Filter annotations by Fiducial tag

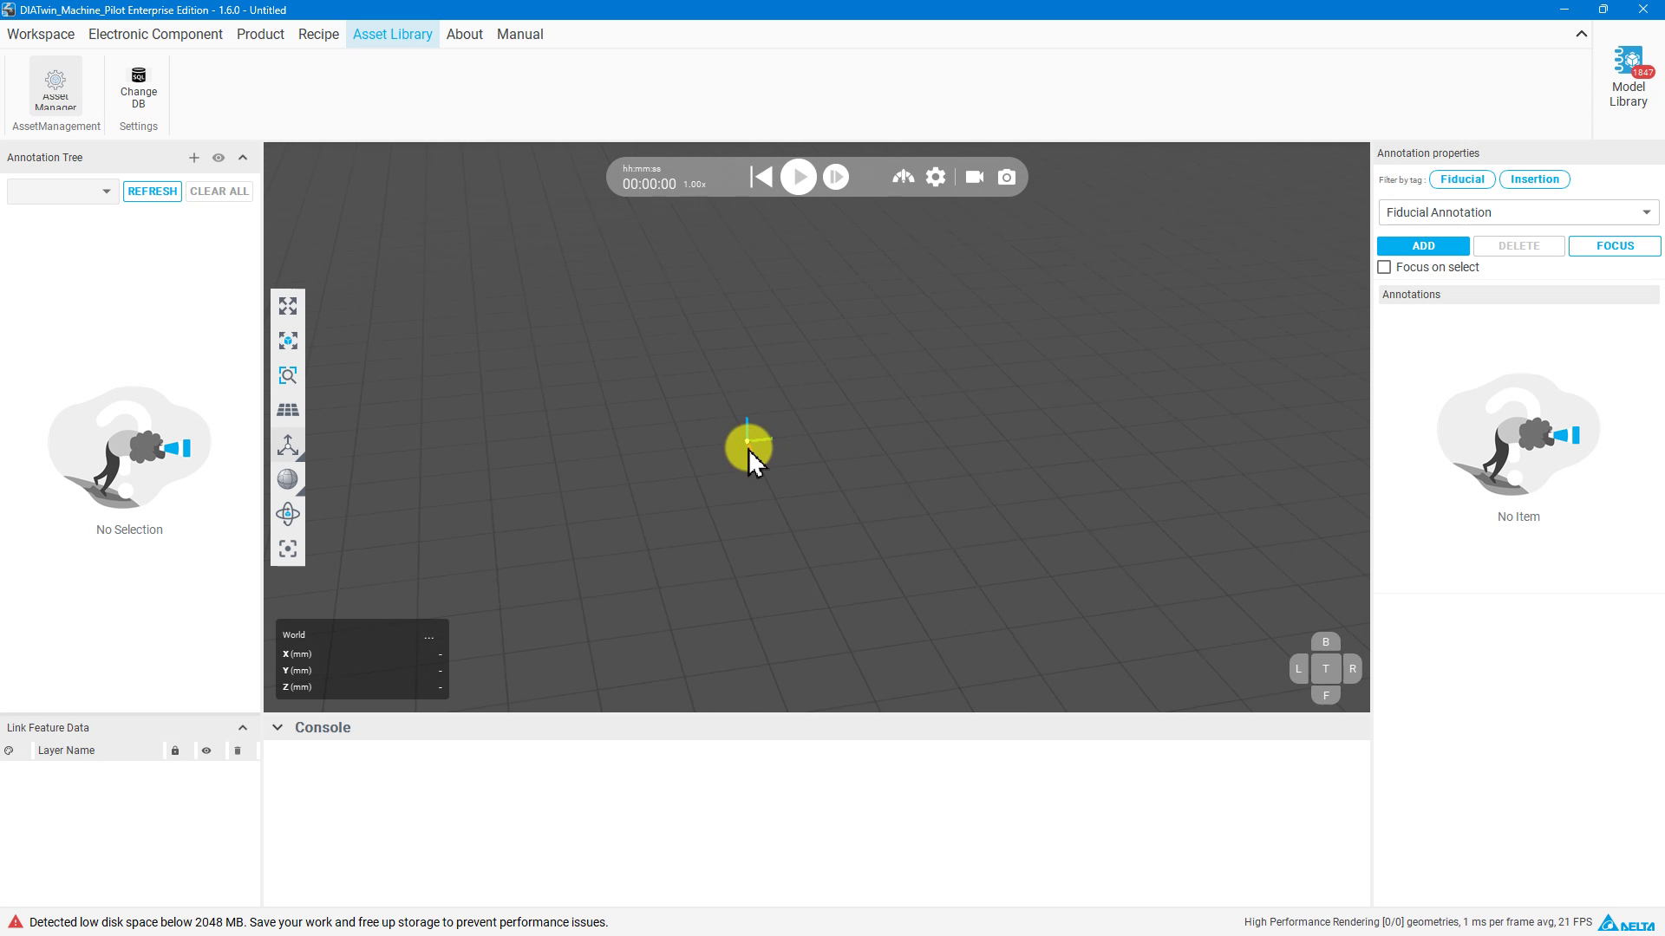1462,179
